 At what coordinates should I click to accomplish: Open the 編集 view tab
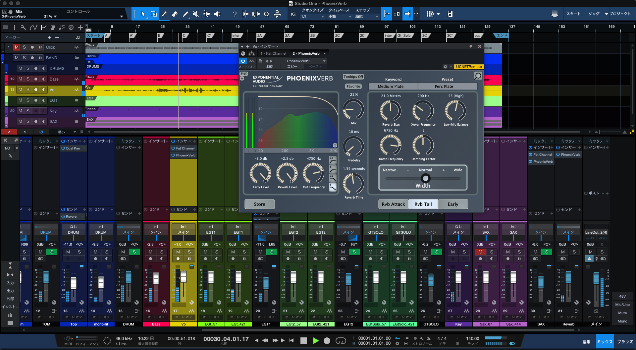coord(586,341)
